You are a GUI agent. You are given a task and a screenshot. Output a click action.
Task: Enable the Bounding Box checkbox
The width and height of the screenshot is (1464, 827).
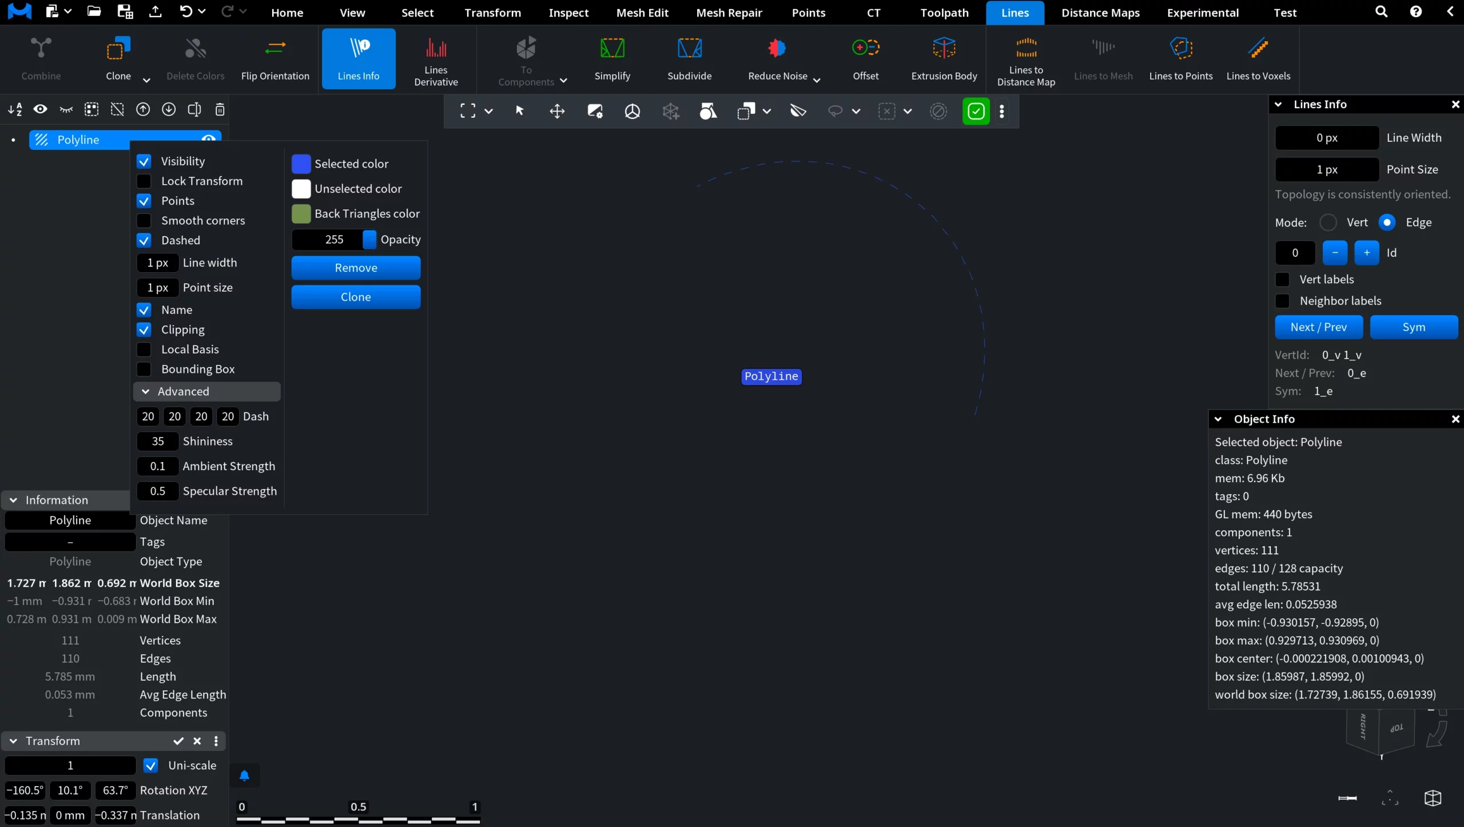click(x=144, y=369)
